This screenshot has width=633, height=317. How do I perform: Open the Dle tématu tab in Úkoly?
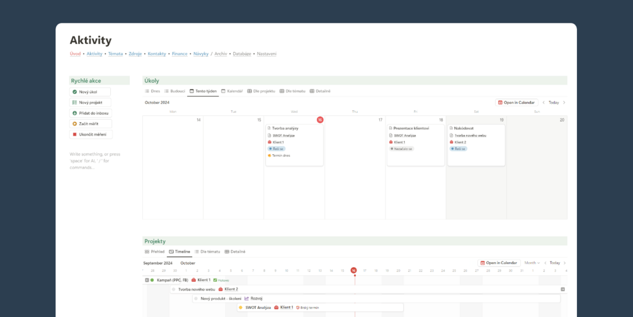coord(293,91)
